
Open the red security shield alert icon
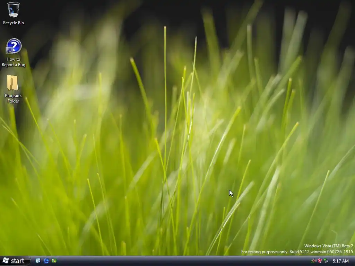click(x=320, y=261)
